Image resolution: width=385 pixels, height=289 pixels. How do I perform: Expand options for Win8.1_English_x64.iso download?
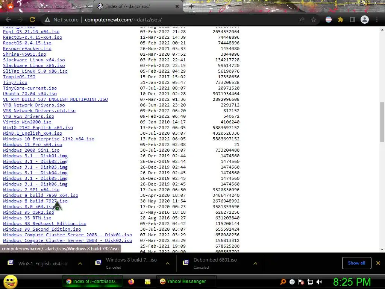coord(80,263)
